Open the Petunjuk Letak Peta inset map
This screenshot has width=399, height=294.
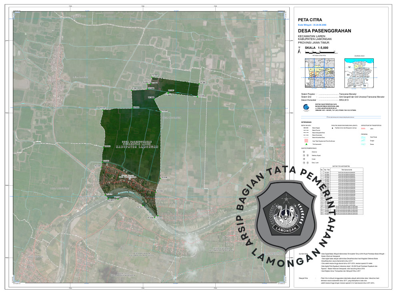point(319,73)
